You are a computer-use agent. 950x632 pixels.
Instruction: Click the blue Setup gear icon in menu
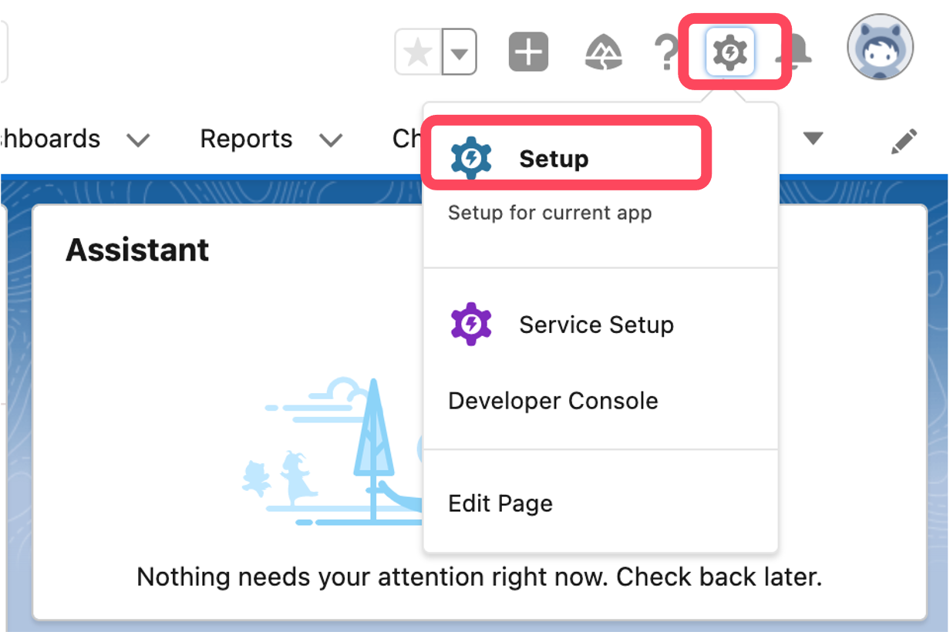click(471, 159)
